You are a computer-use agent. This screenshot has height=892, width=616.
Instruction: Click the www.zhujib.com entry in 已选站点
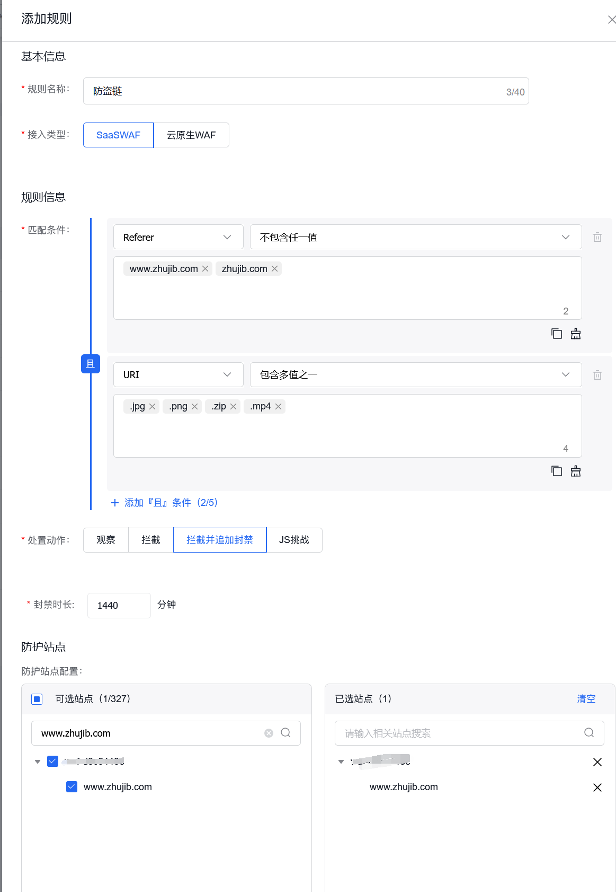pos(404,787)
